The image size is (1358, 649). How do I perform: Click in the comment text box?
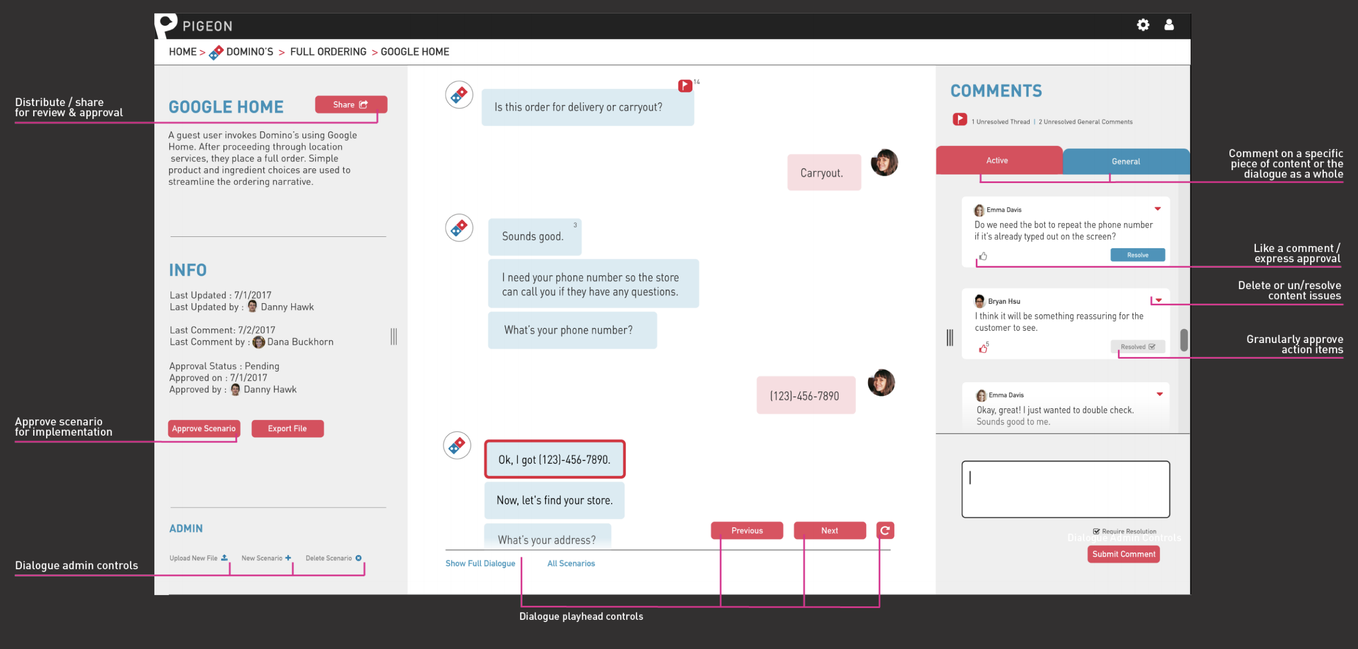point(1066,490)
